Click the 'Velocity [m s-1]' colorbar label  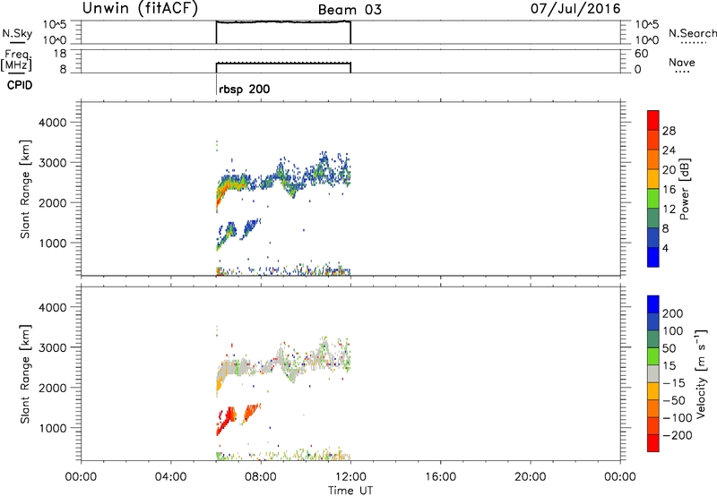701,373
